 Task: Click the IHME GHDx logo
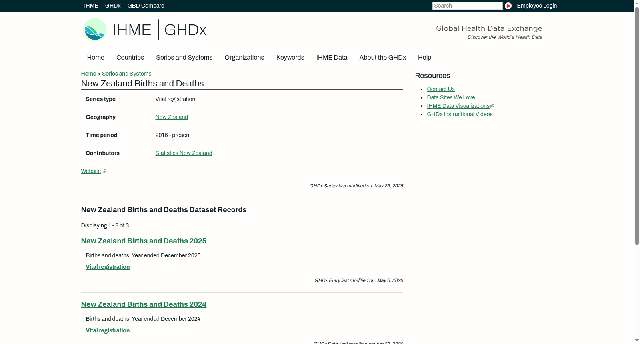click(x=144, y=30)
